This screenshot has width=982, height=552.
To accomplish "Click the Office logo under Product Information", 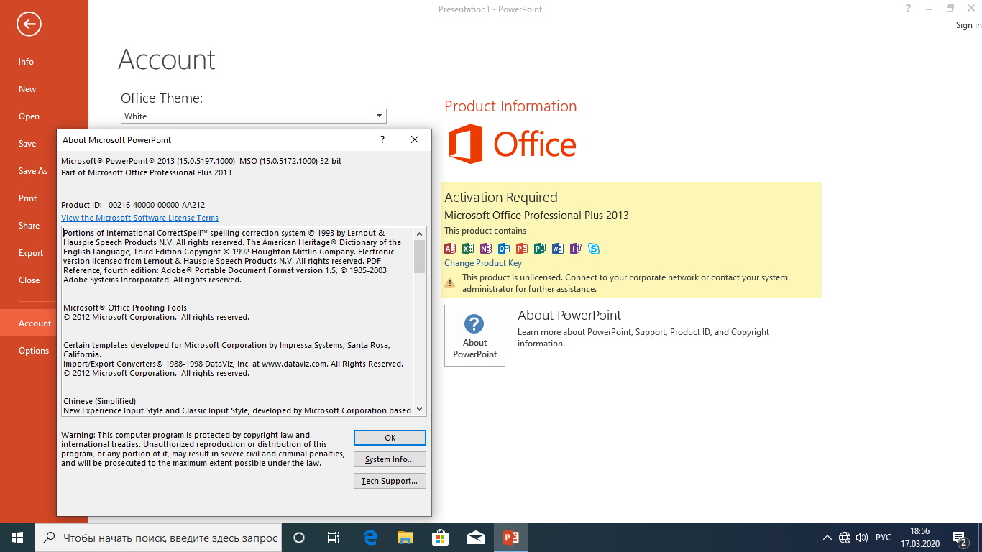I will (513, 144).
